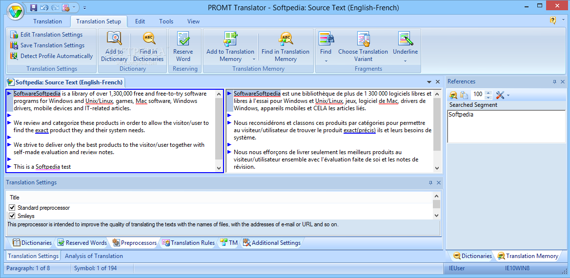Close the References panel

(563, 82)
